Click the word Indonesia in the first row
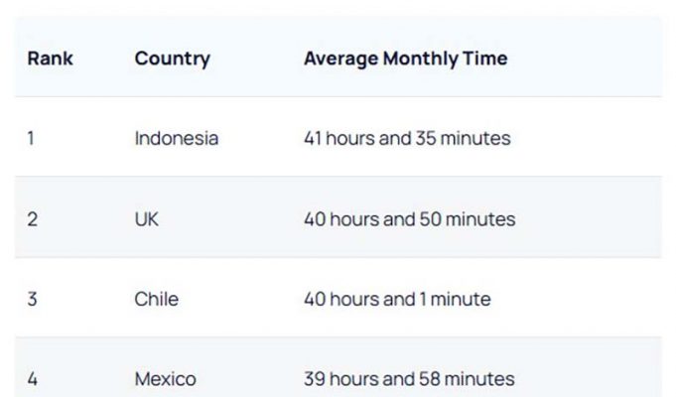Screen dimensions: 676x397 (176, 139)
